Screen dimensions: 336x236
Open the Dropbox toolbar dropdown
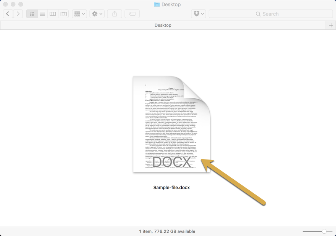pyautogui.click(x=199, y=14)
